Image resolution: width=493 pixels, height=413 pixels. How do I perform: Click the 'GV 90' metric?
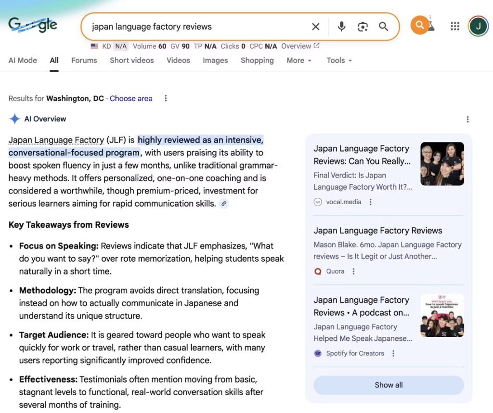180,46
